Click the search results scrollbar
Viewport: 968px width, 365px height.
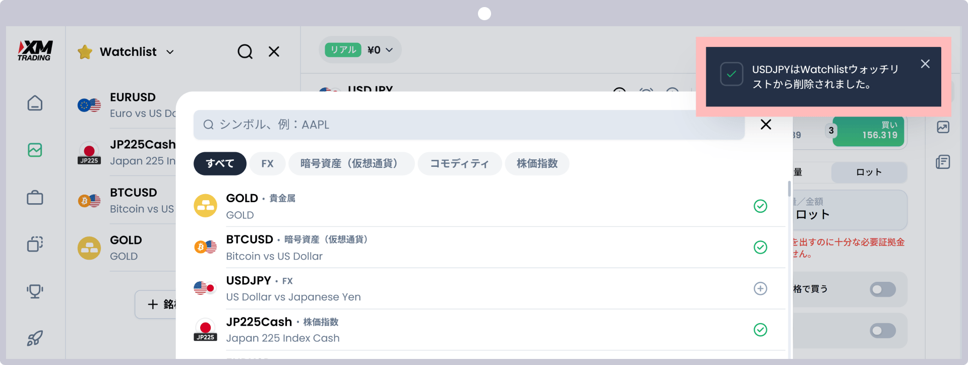point(789,189)
